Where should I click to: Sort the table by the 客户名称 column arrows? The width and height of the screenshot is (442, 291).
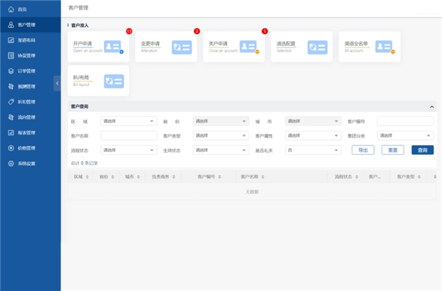point(262,177)
